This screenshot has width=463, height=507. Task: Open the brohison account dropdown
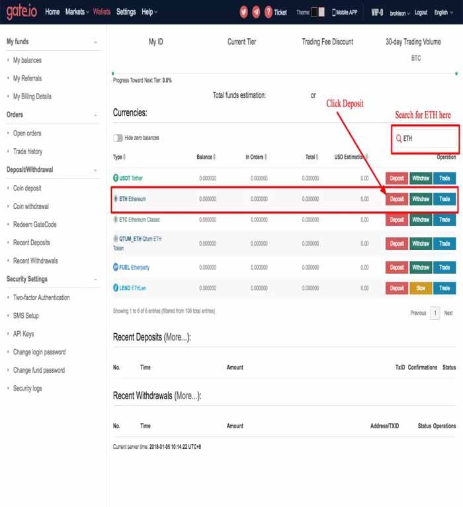pyautogui.click(x=400, y=13)
